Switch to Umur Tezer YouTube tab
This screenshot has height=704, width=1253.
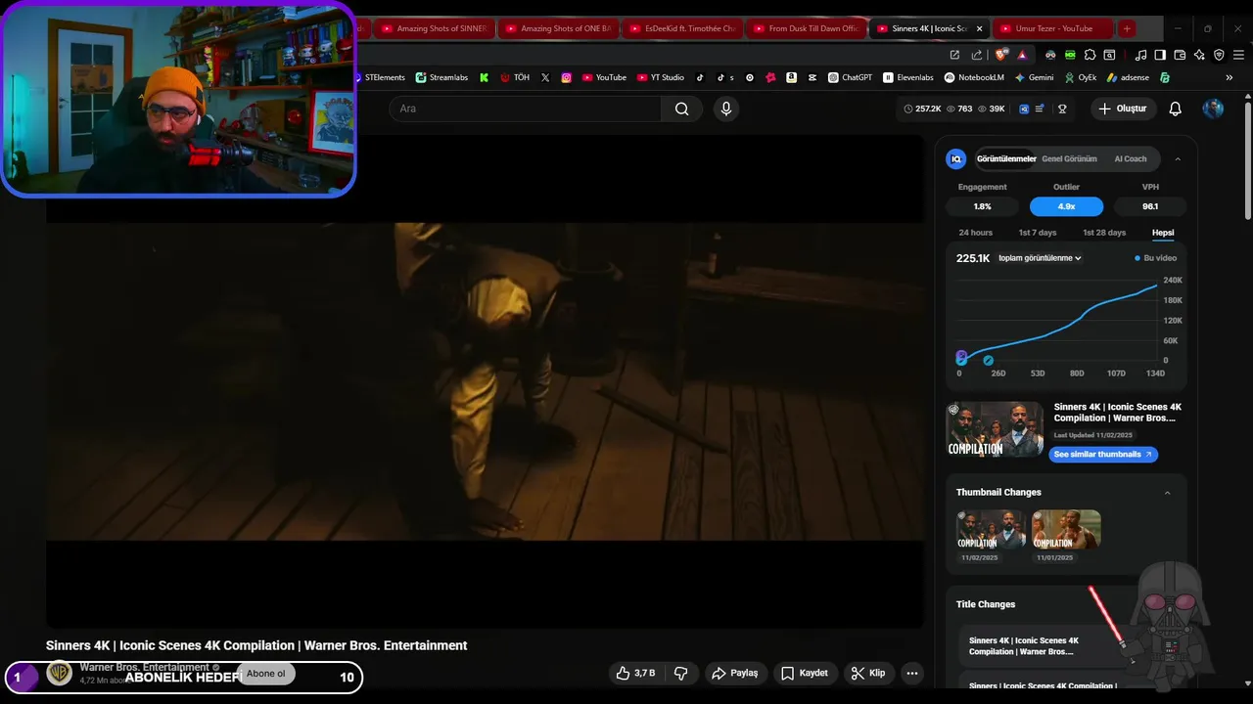[1051, 28]
